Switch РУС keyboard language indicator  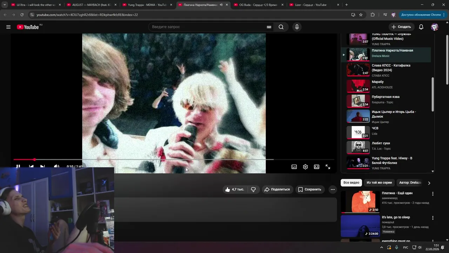point(406,247)
